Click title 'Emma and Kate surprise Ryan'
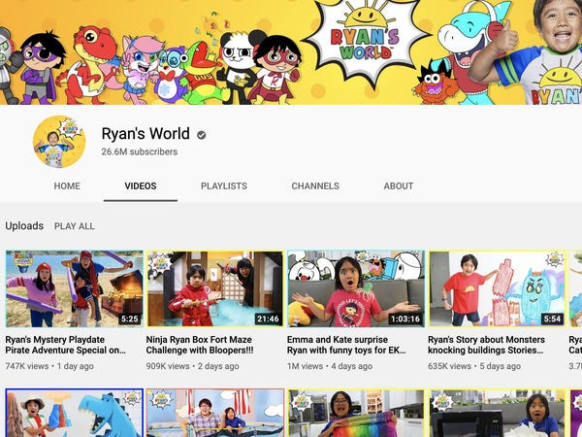This screenshot has width=582, height=437. click(346, 345)
